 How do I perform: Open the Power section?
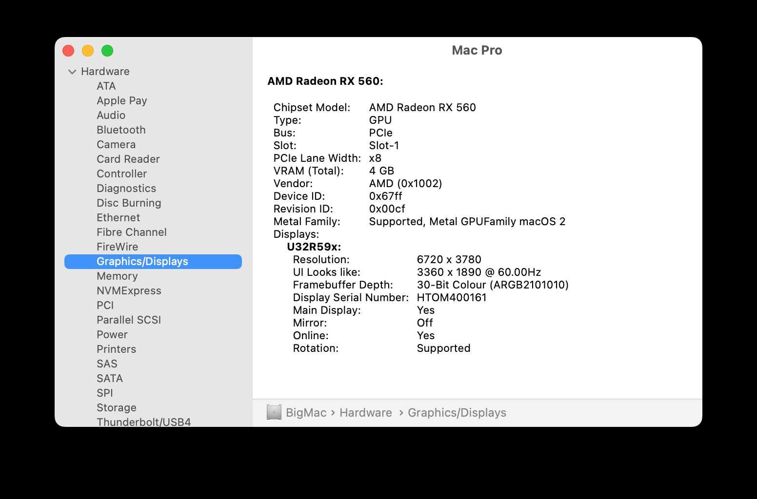[112, 334]
